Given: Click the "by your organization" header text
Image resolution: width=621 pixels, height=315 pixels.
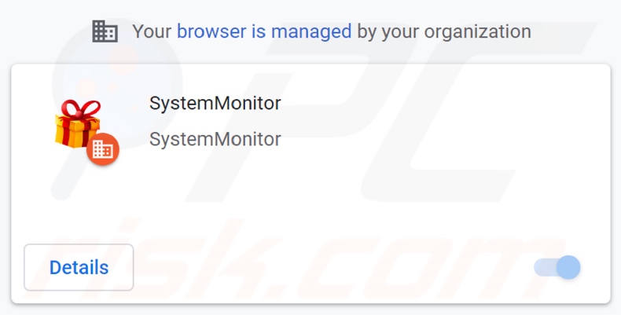Looking at the screenshot, I should click(444, 31).
